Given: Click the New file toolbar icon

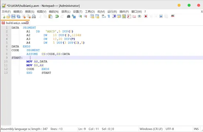Looking at the screenshot, I should pyautogui.click(x=3, y=16).
